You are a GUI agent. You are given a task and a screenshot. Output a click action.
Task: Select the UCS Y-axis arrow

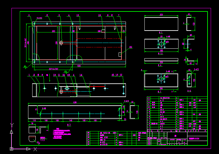(11, 131)
